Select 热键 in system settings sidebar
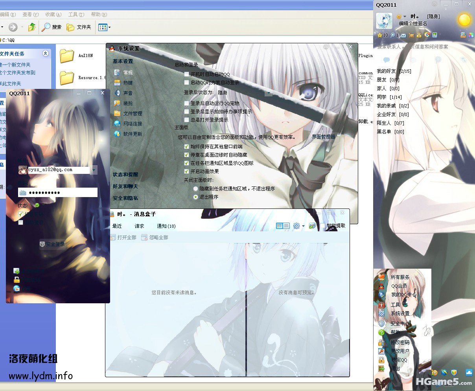This screenshot has width=475, height=391. (128, 83)
